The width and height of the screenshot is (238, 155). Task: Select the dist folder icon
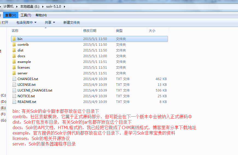coord(14,50)
